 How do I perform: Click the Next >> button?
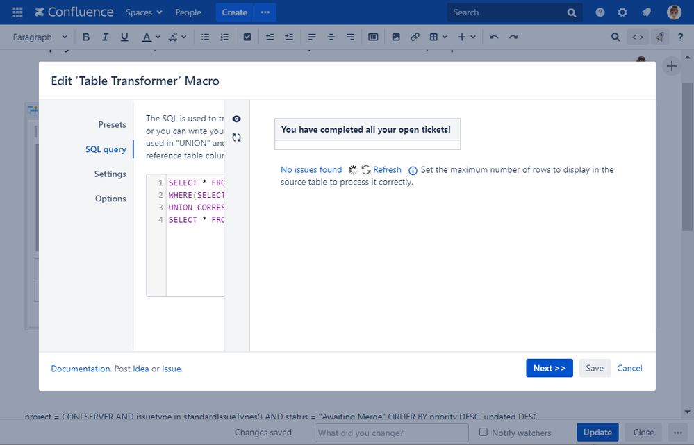click(550, 368)
